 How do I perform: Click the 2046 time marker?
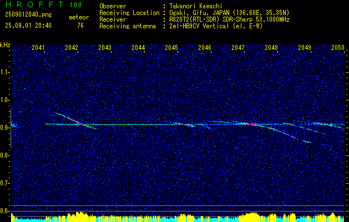pos(205,48)
